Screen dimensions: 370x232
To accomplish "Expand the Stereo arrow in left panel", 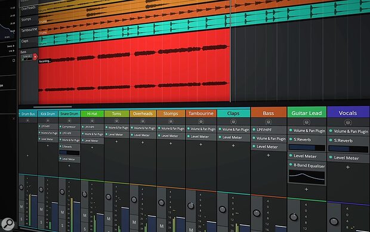I will 14,46.
